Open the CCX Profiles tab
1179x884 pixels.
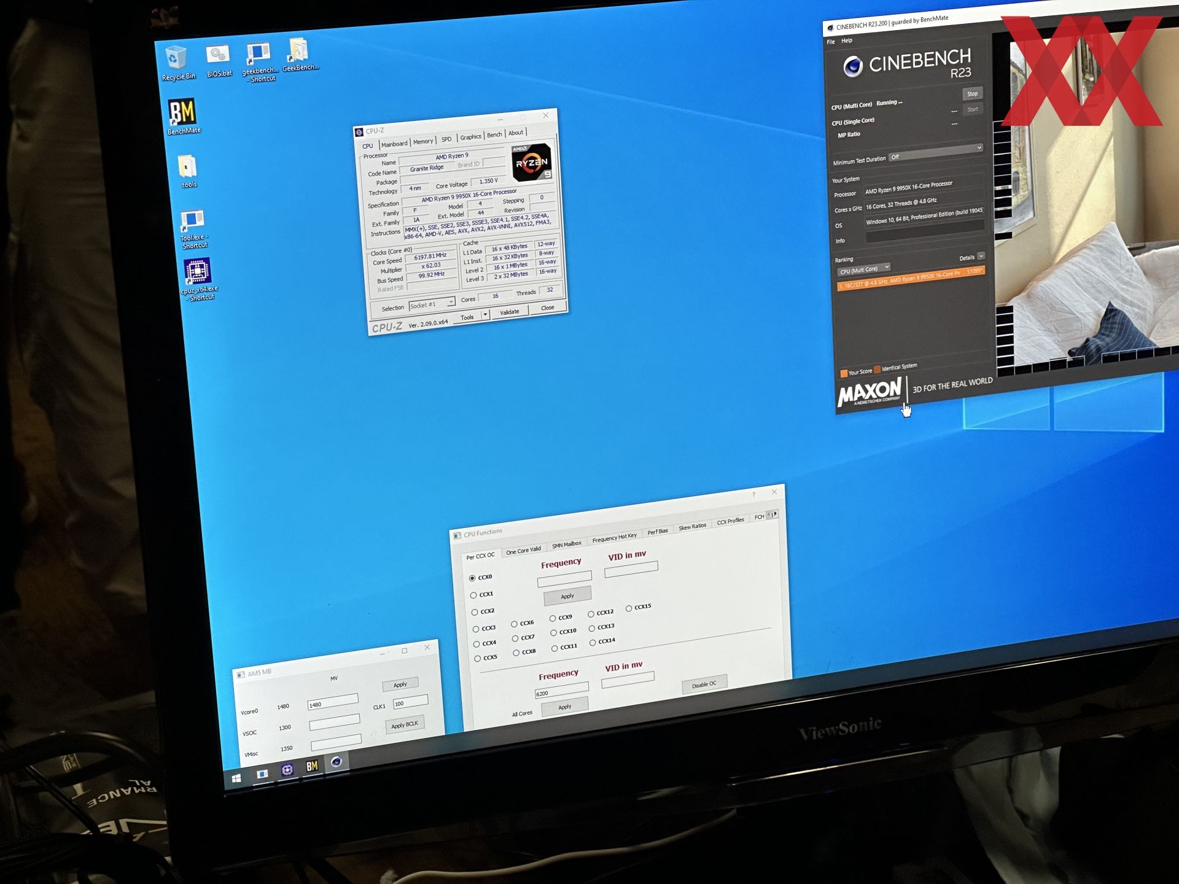[x=730, y=522]
